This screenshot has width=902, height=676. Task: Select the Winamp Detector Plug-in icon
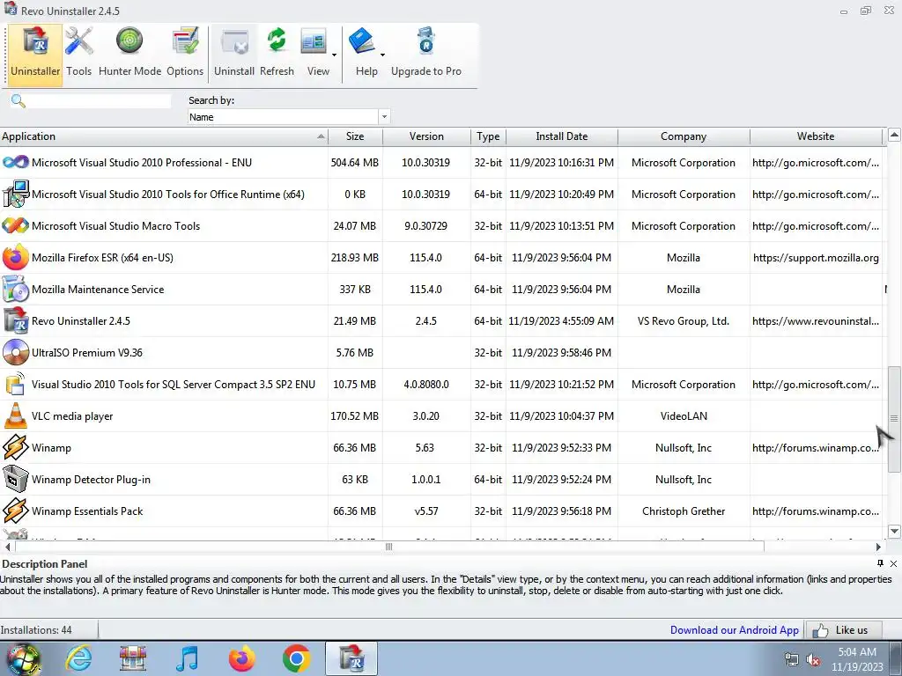pos(16,480)
